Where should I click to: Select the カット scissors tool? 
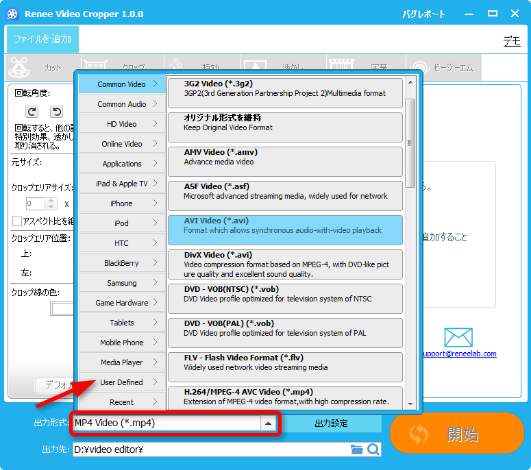[43, 67]
